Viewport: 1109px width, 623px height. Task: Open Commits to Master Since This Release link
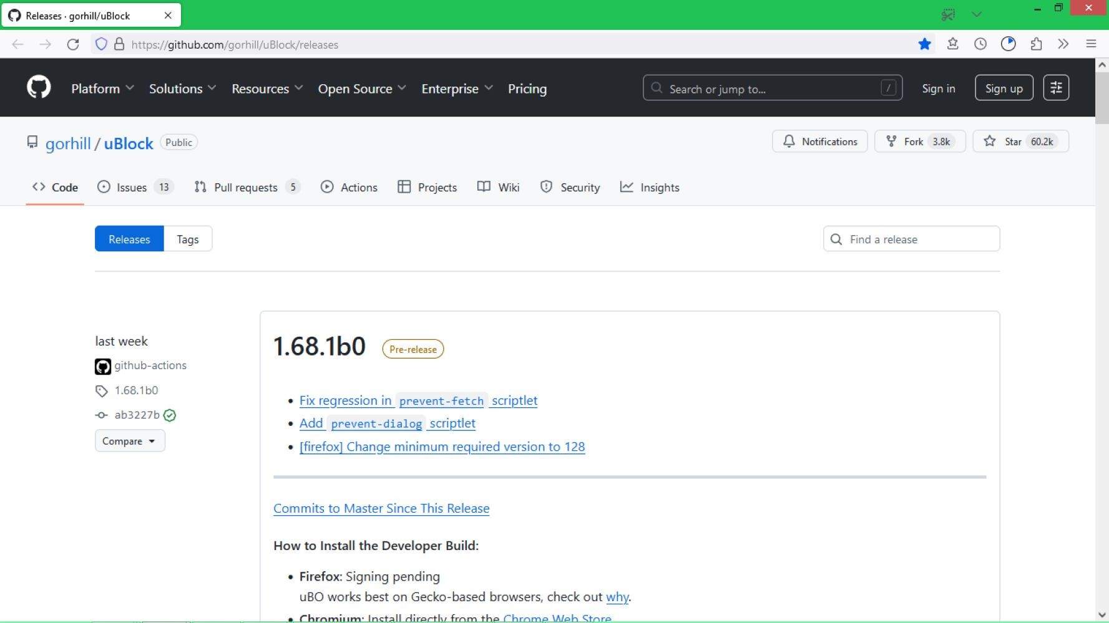(381, 508)
